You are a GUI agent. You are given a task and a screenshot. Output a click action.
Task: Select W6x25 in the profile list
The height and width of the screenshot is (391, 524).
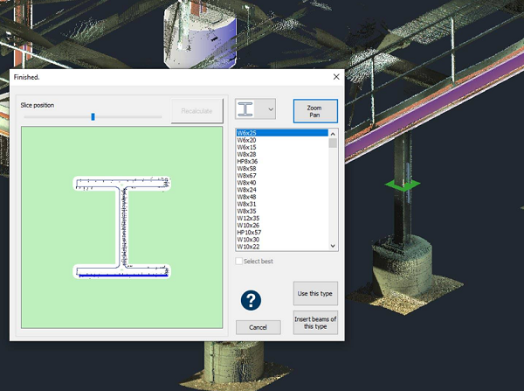[248, 133]
